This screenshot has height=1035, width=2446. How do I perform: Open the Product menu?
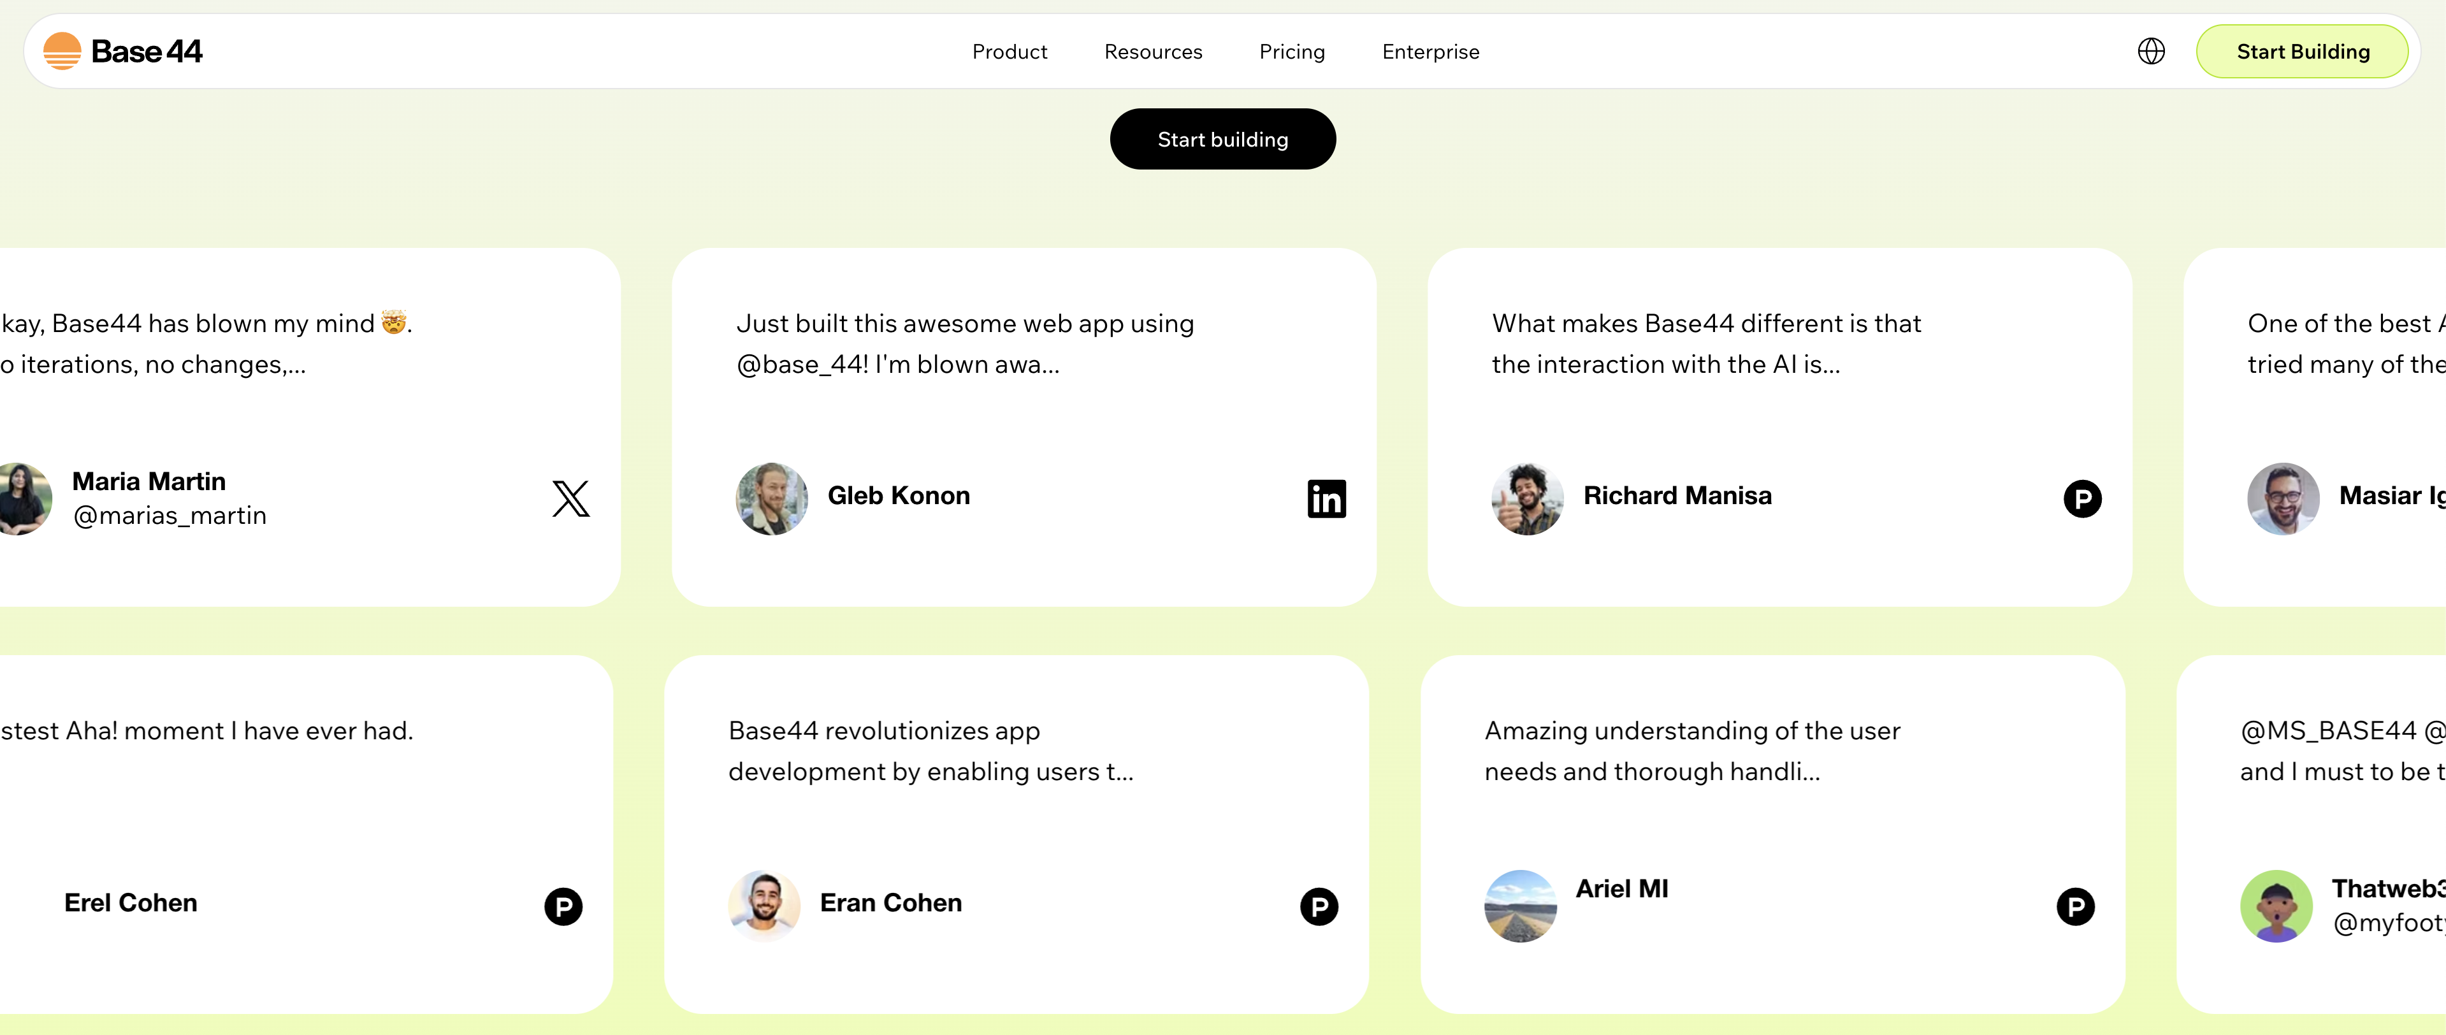(x=1010, y=52)
